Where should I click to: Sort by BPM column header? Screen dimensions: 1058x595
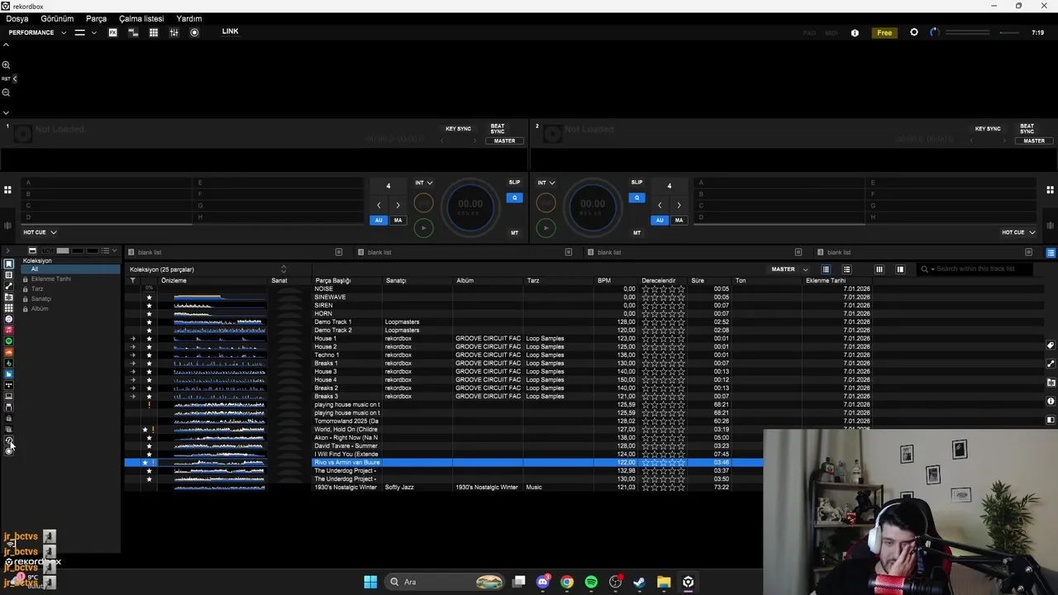click(x=604, y=280)
